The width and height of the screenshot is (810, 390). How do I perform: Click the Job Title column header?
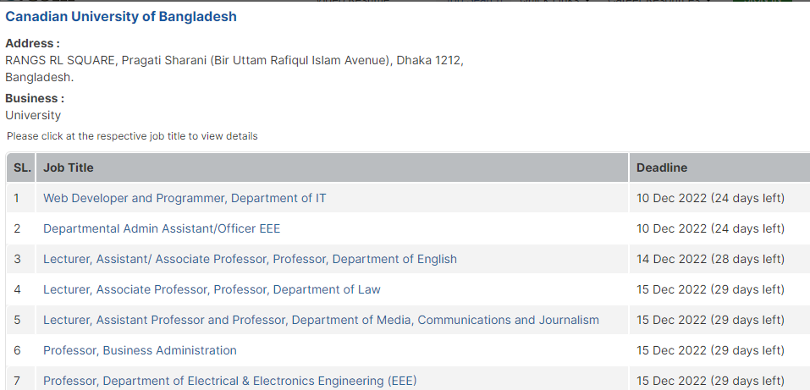tap(69, 168)
